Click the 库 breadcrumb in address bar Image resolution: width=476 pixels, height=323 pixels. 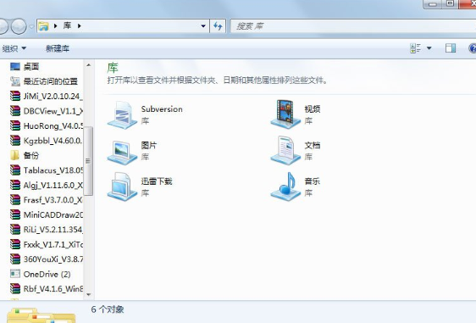click(x=67, y=25)
